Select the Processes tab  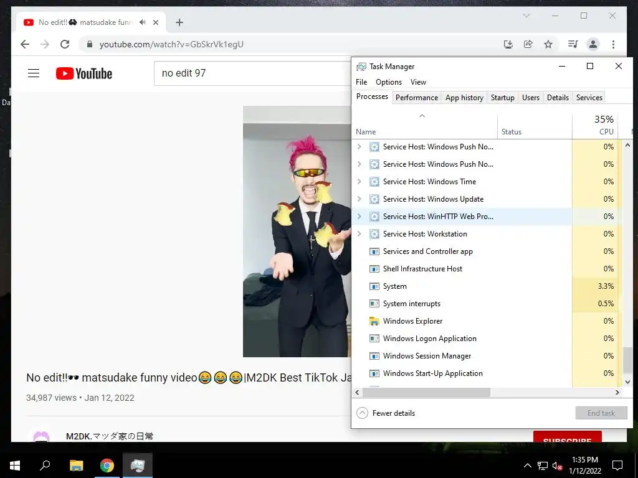pyautogui.click(x=372, y=96)
